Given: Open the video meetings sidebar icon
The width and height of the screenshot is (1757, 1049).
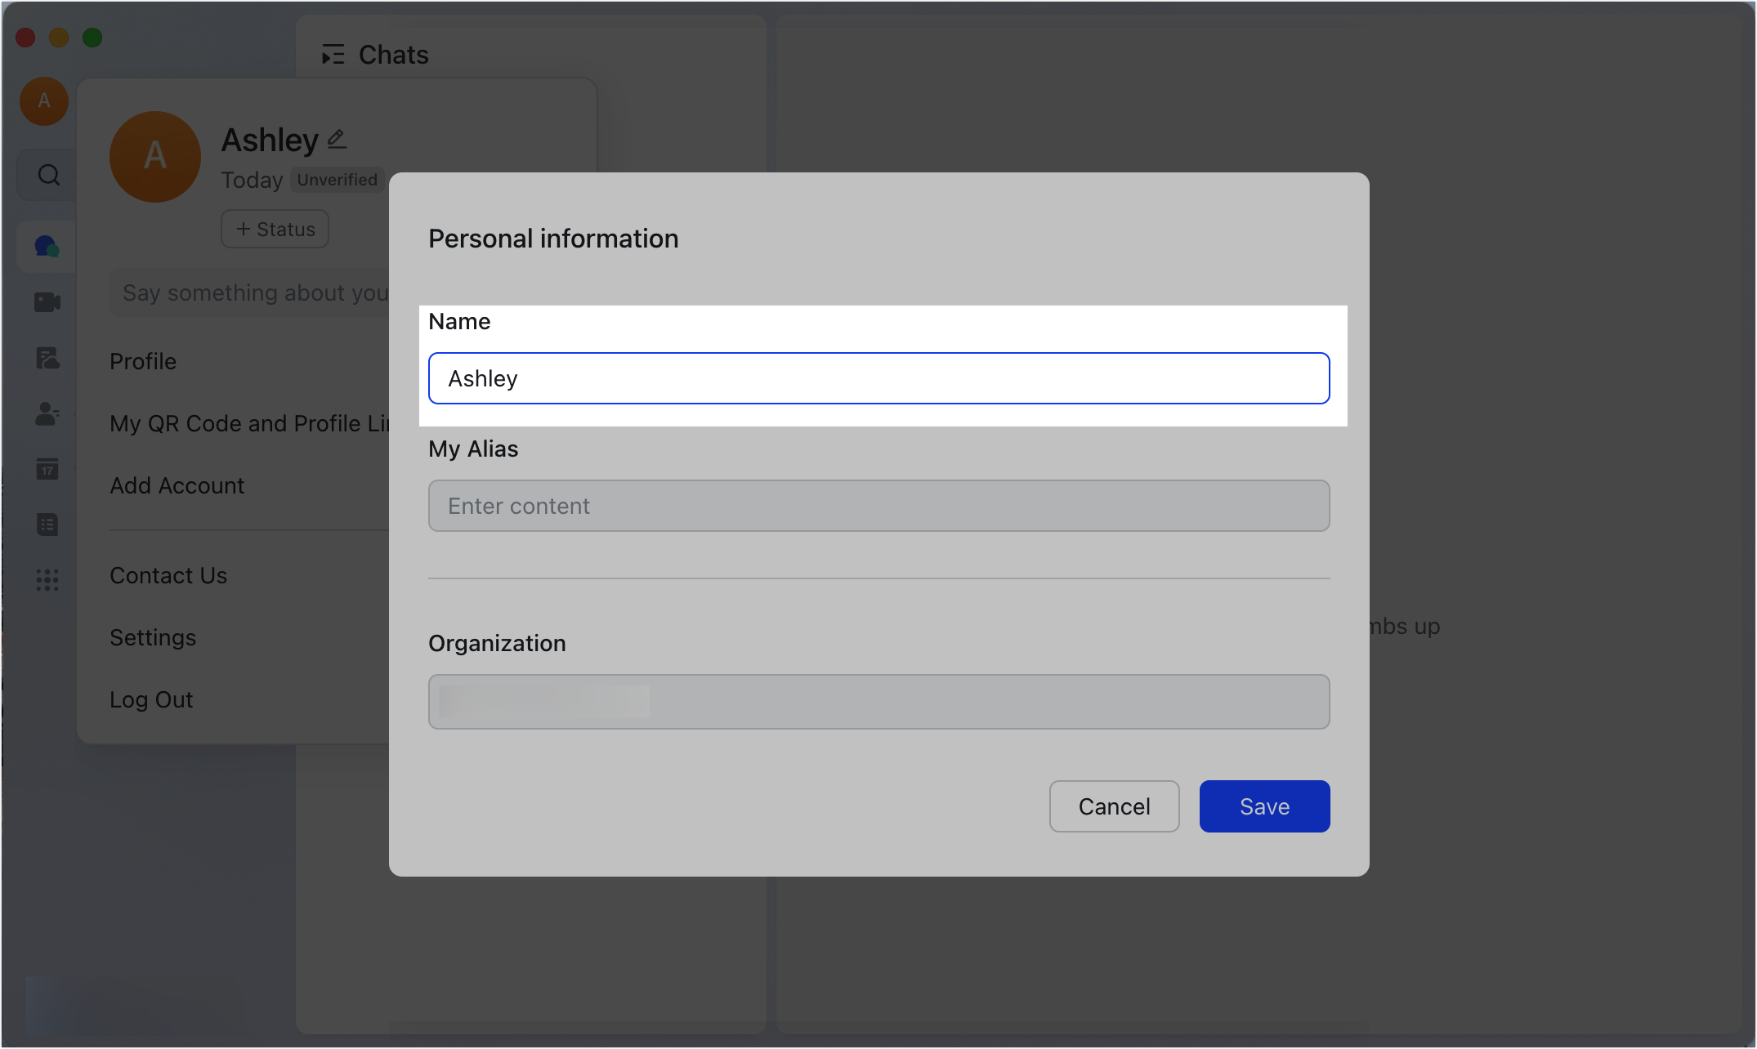Looking at the screenshot, I should click(x=47, y=302).
